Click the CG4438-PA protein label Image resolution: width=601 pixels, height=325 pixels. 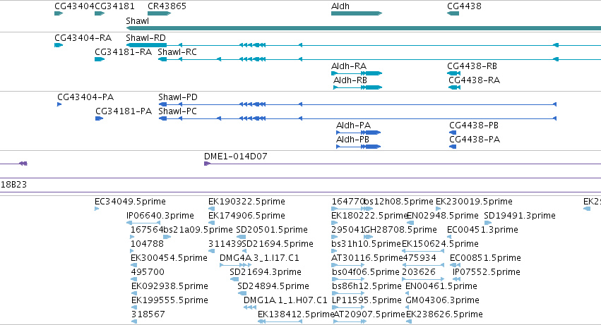pos(475,140)
